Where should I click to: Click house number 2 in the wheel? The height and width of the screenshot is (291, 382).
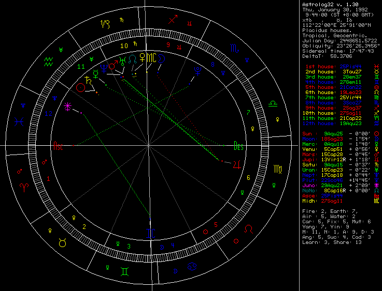[84, 226]
